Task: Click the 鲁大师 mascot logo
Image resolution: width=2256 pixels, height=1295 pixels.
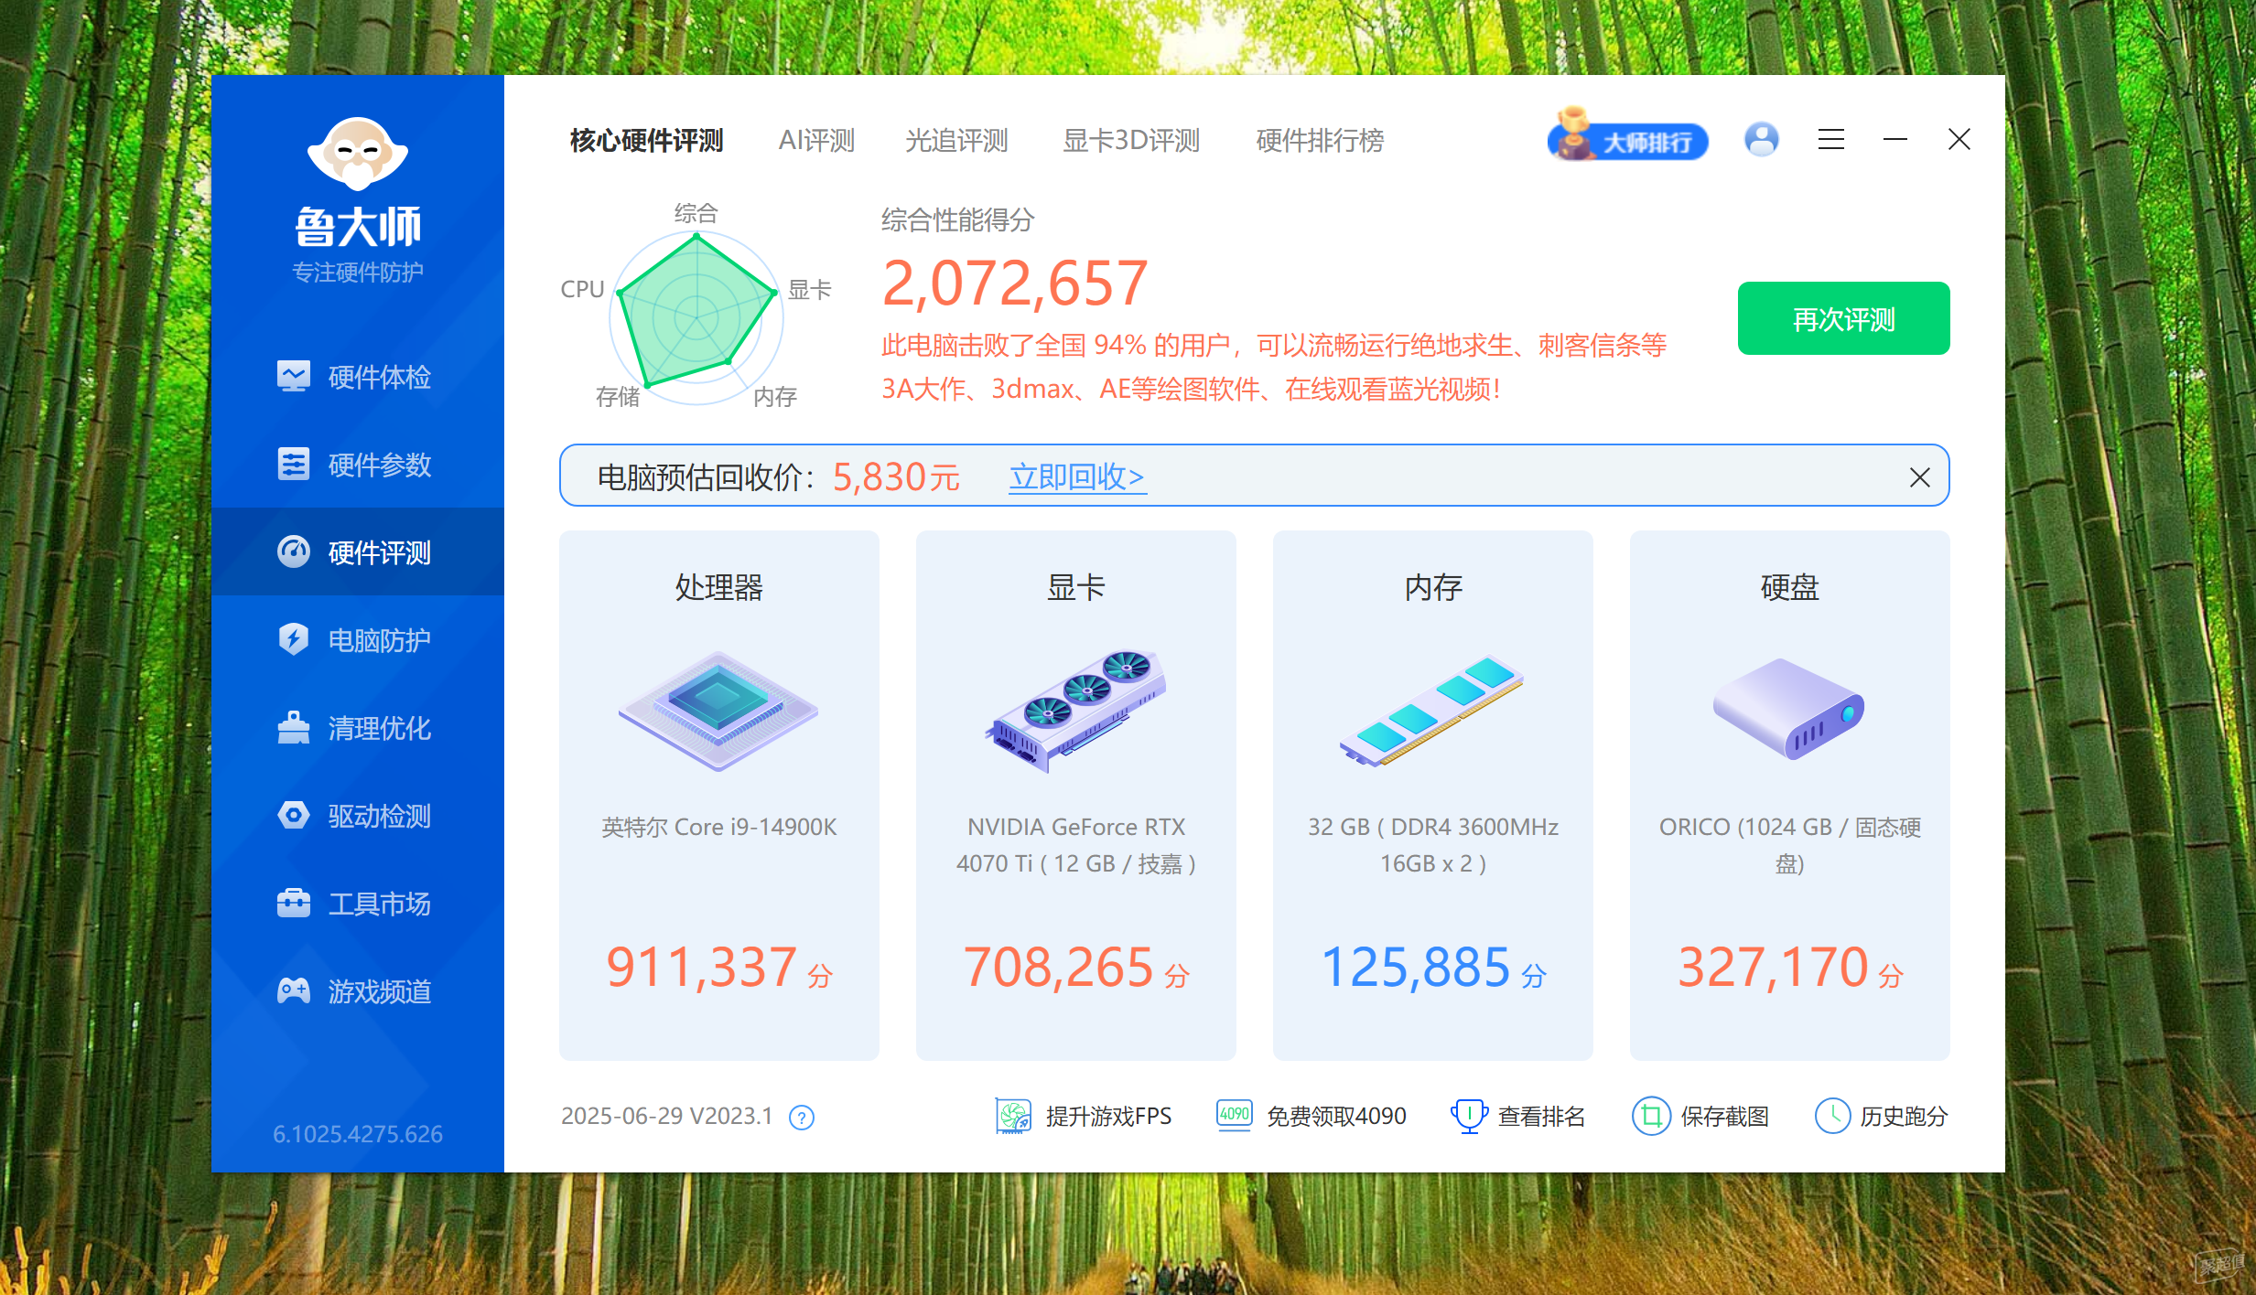Action: [x=358, y=154]
